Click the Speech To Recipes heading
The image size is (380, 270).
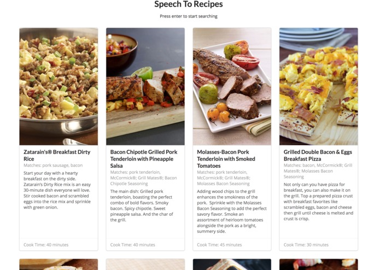(x=189, y=4)
